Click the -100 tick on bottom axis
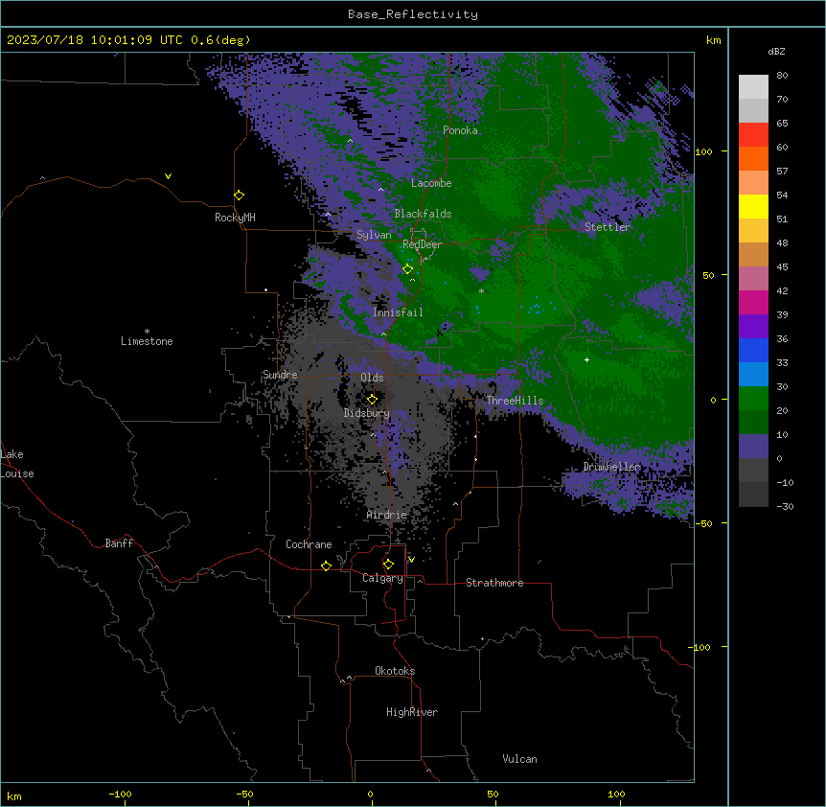 click(120, 795)
